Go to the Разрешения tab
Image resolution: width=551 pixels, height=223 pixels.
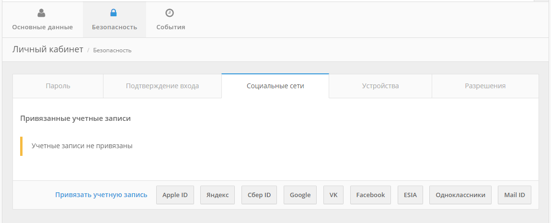(485, 86)
